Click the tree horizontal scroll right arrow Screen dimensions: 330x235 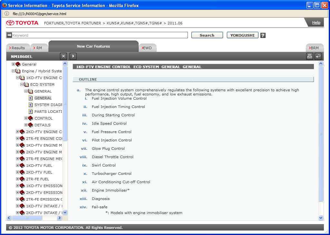coord(59,218)
